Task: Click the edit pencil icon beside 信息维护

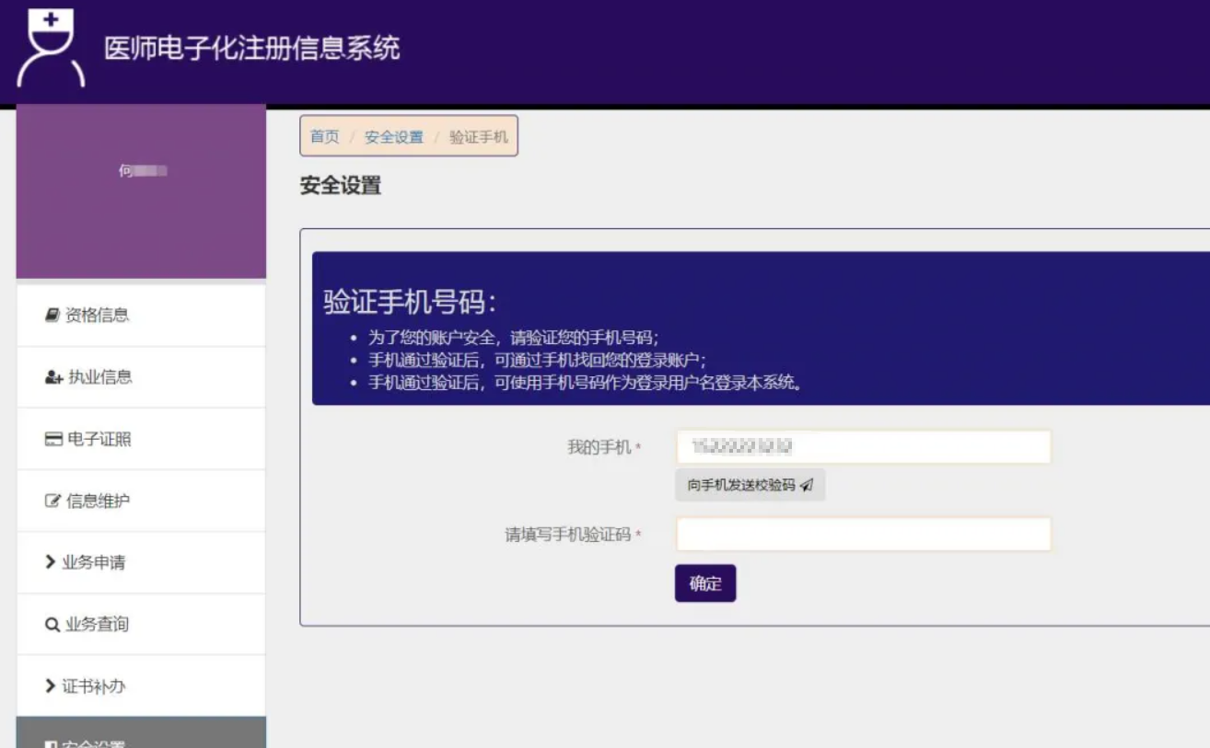Action: [52, 501]
